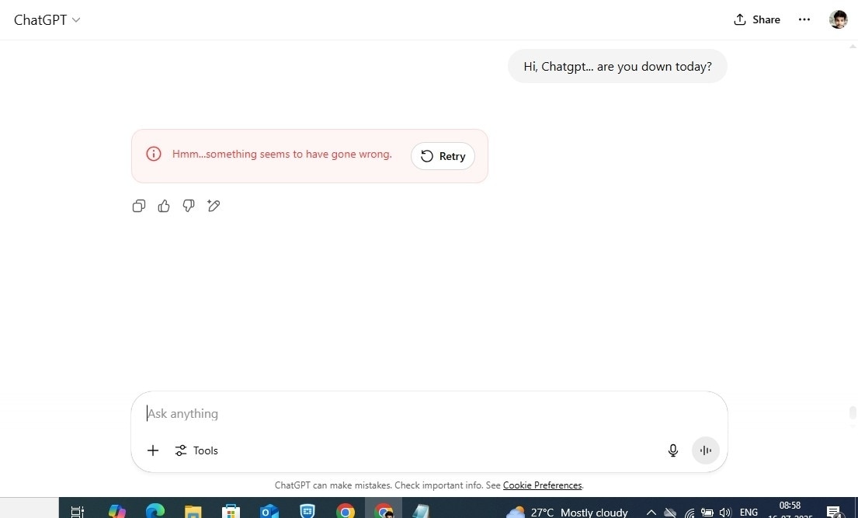Launch Microsoft Edge from the taskbar
Image resolution: width=858 pixels, height=518 pixels.
[x=155, y=512]
